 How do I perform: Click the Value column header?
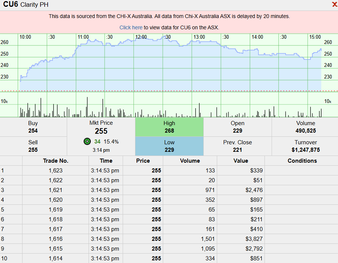241,161
